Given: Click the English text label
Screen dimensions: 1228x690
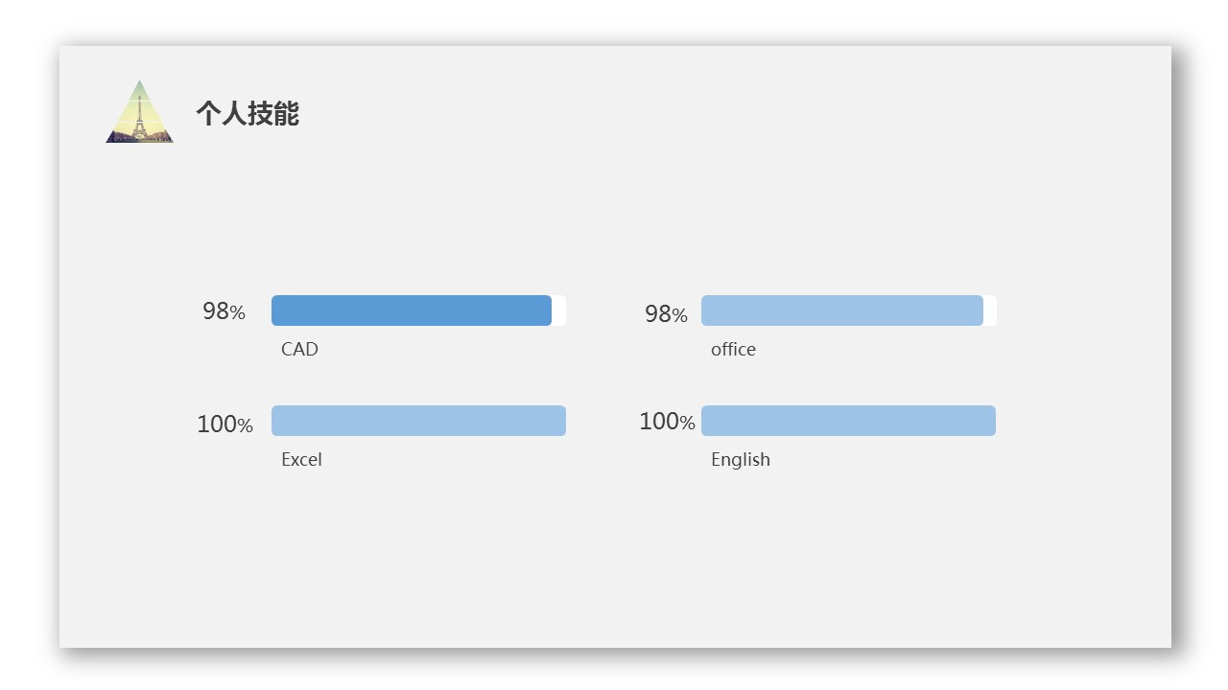Looking at the screenshot, I should pyautogui.click(x=740, y=460).
